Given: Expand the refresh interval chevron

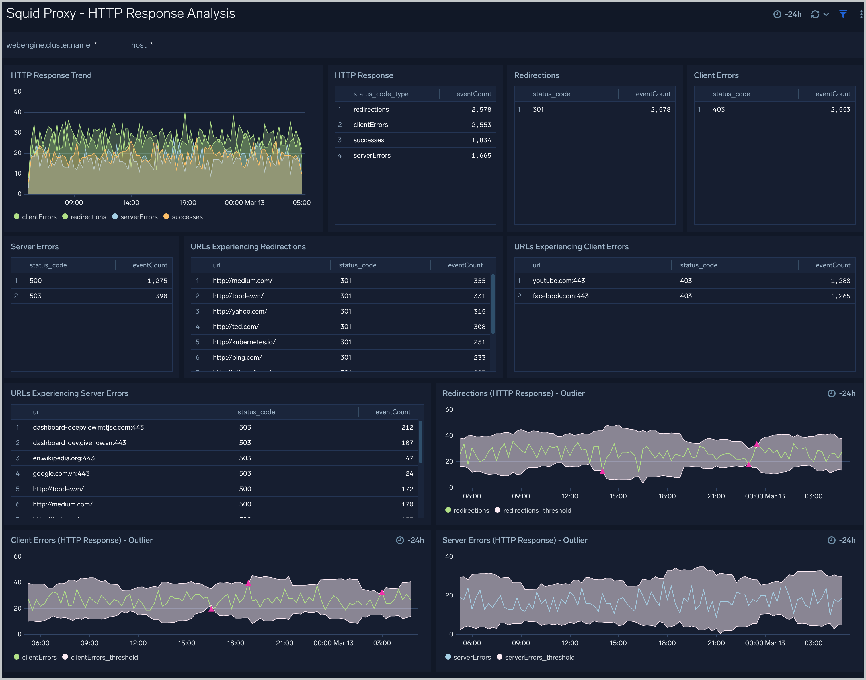Looking at the screenshot, I should click(x=826, y=14).
